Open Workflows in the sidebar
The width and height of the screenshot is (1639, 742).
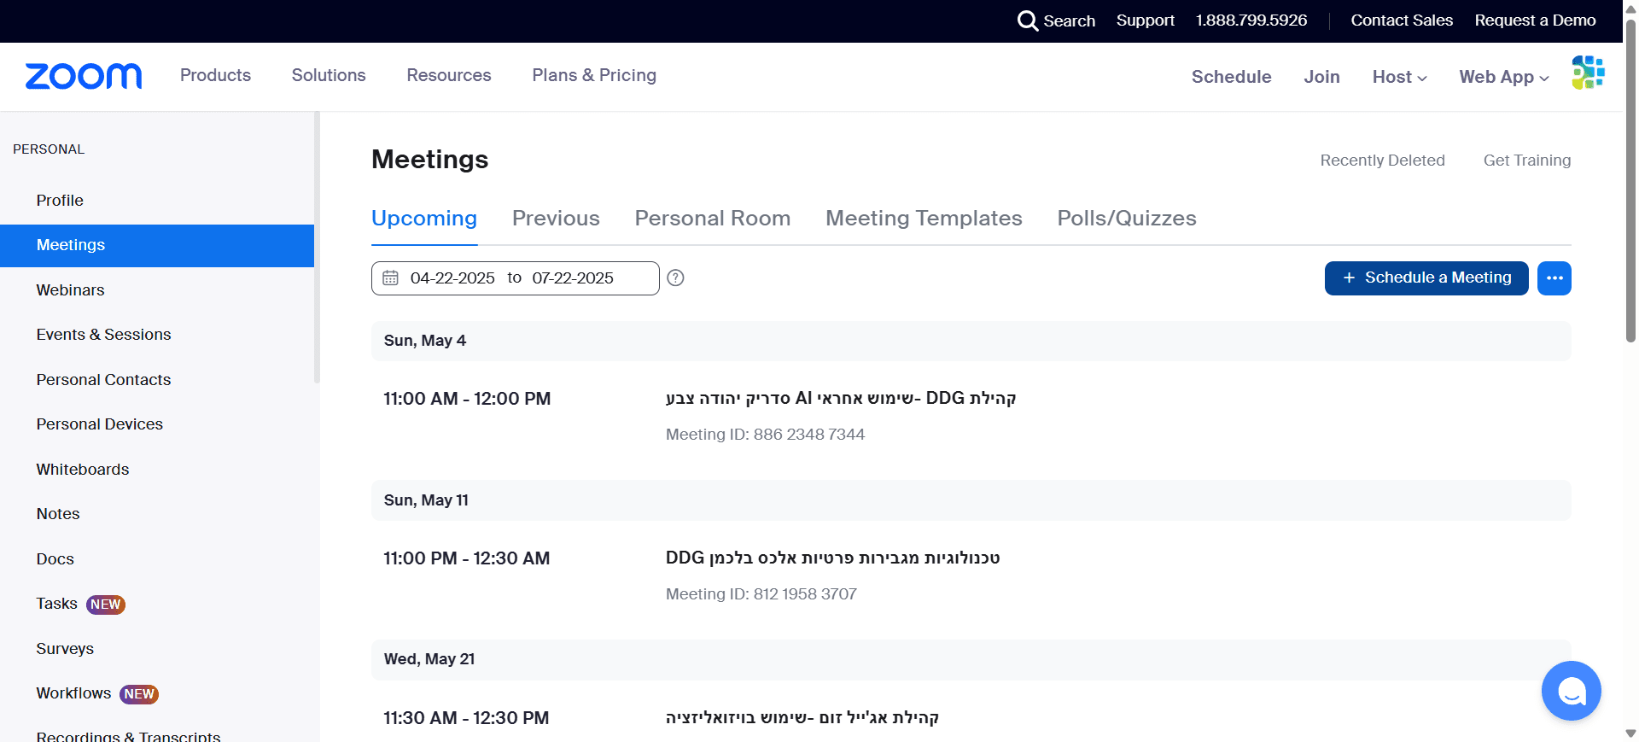point(73,693)
